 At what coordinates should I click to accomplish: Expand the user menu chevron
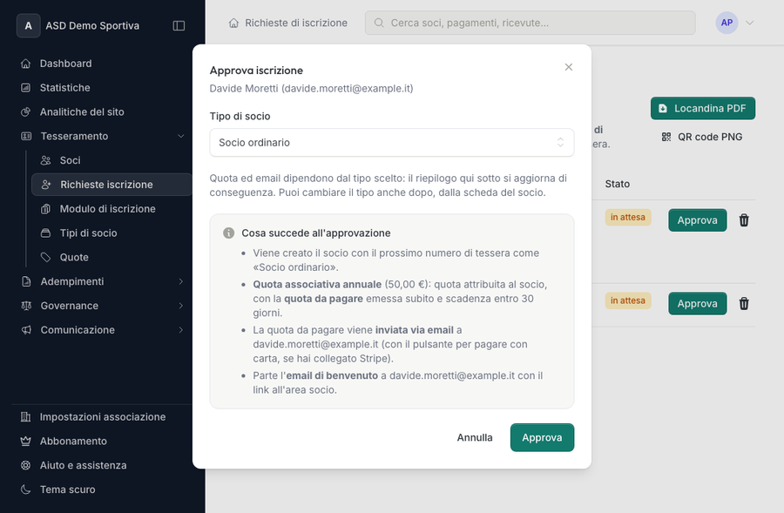click(749, 23)
